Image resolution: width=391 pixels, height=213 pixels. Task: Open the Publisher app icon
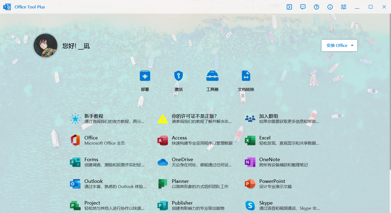tap(163, 205)
